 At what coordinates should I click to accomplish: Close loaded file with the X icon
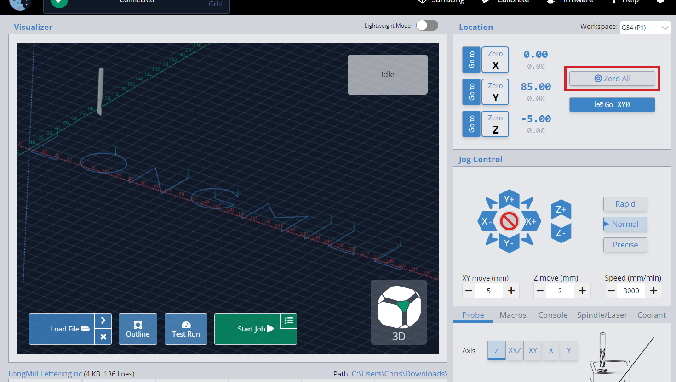(x=103, y=337)
